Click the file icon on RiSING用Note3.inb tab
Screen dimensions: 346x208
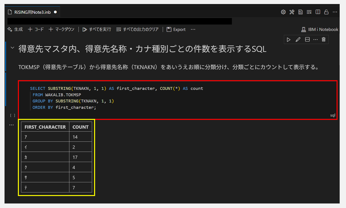click(10, 12)
